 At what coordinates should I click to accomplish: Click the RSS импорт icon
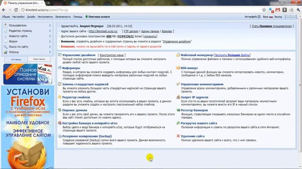click(178, 68)
